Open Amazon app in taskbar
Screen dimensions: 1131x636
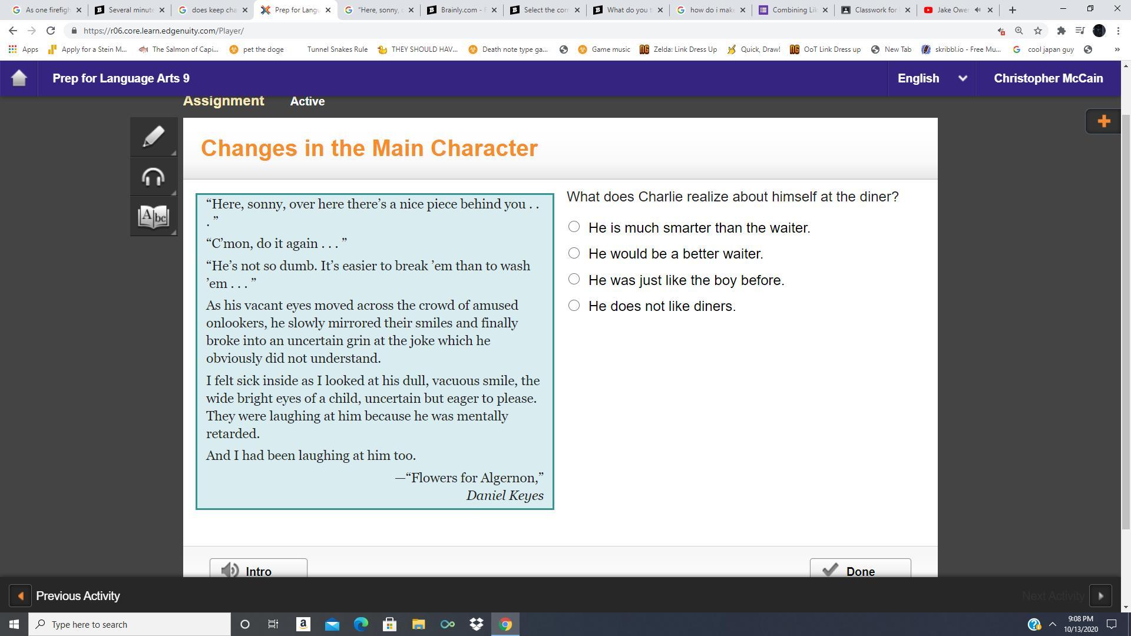[x=303, y=624]
